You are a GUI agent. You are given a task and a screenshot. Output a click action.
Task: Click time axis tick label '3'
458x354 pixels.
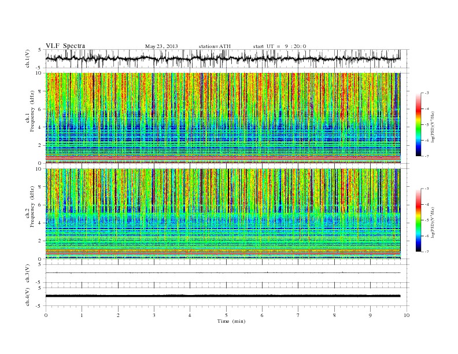[x=154, y=315]
